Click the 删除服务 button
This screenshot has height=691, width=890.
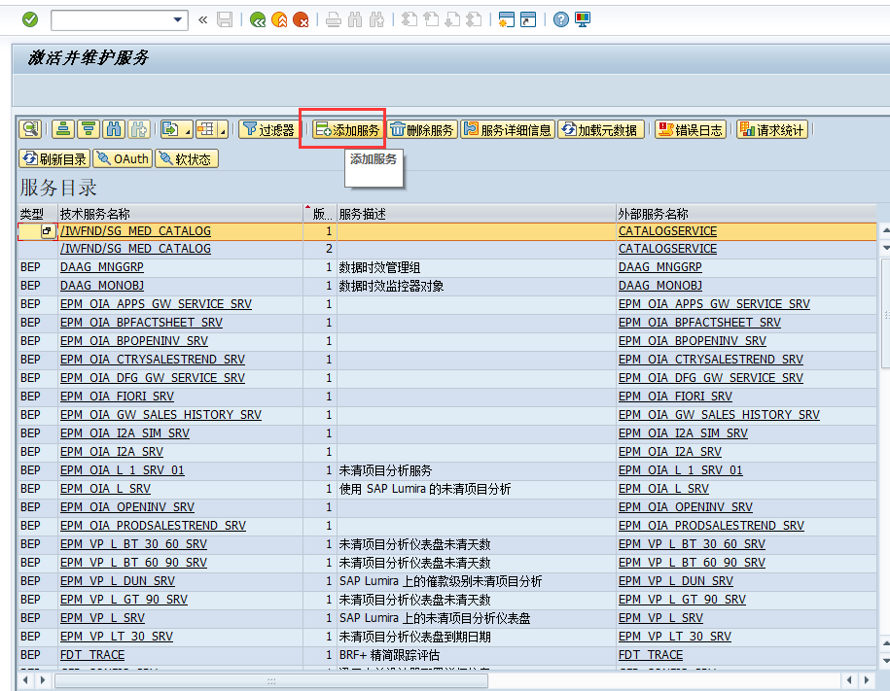[422, 129]
